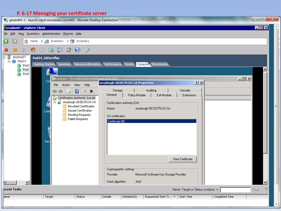Select the secplusgk-GKSECPLUS-CA tree node
Viewport: 281px width, 211px height.
point(79,102)
